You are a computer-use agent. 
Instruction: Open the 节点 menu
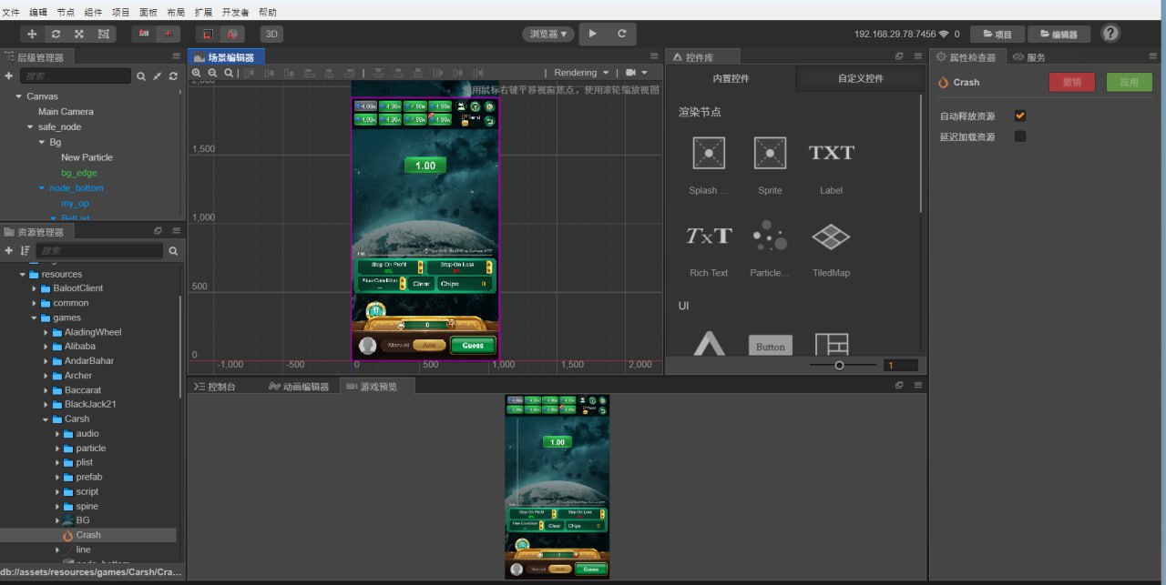pos(66,13)
